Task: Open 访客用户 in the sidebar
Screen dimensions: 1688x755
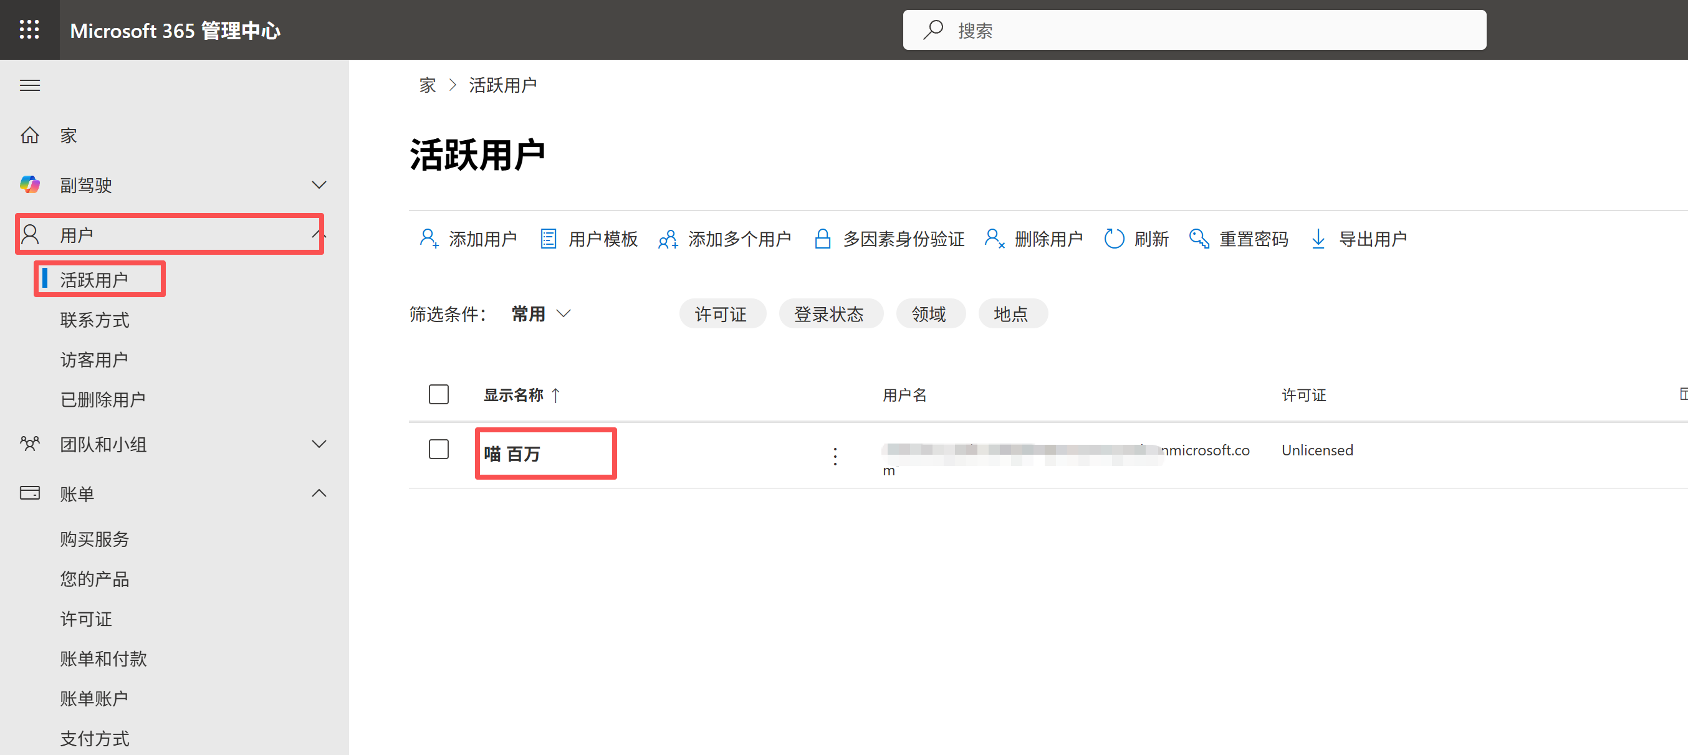Action: click(x=94, y=359)
